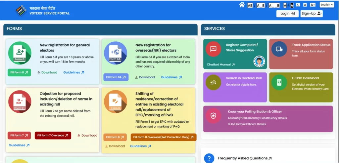Click the green Form 6 icon
Screen dimensions: 339x163
20,53
